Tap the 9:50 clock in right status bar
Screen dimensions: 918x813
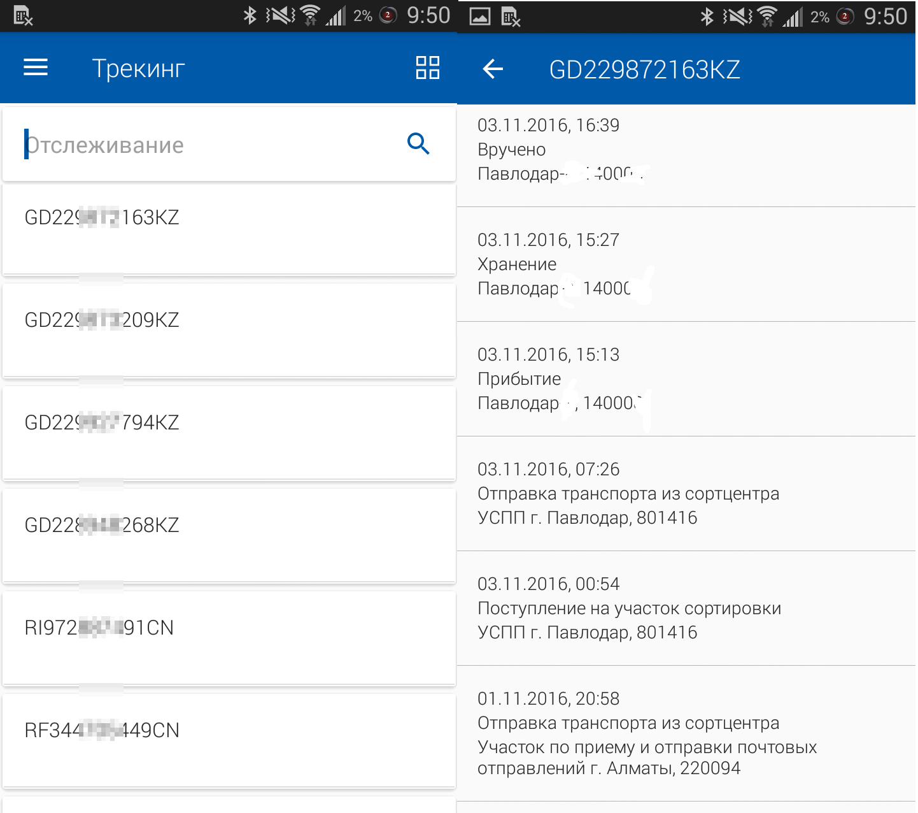[886, 17]
